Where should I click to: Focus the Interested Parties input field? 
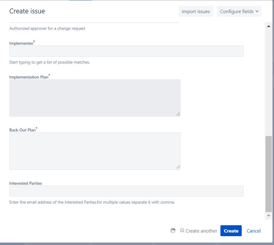pos(126,191)
